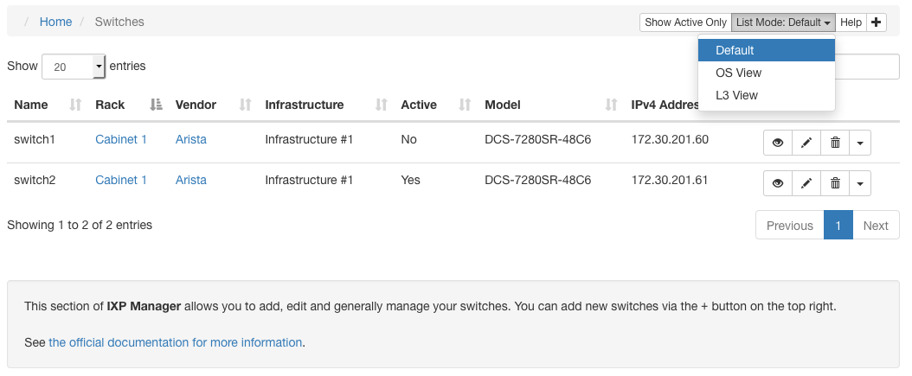The height and width of the screenshot is (376, 912).
Task: Open the Show entries count selector
Action: pyautogui.click(x=74, y=67)
